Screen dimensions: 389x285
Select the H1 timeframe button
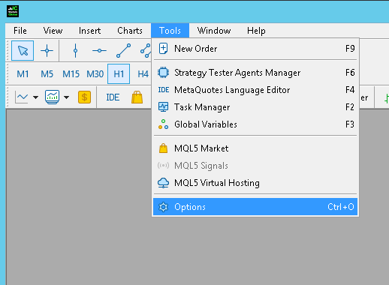pos(119,74)
